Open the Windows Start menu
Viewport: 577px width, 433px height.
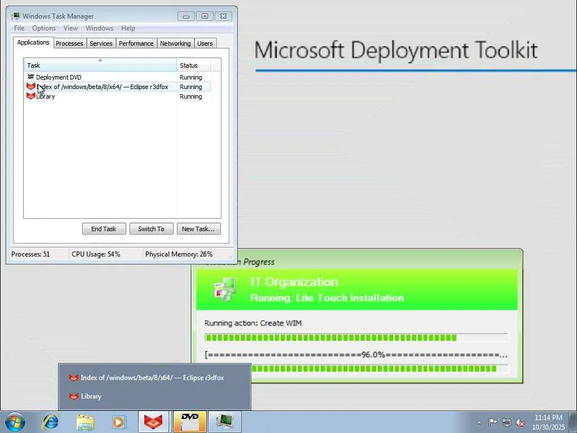click(15, 422)
